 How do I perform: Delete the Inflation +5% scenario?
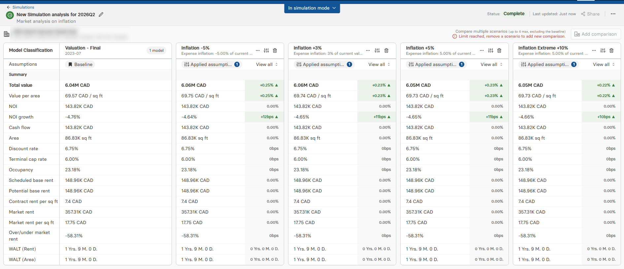[499, 50]
